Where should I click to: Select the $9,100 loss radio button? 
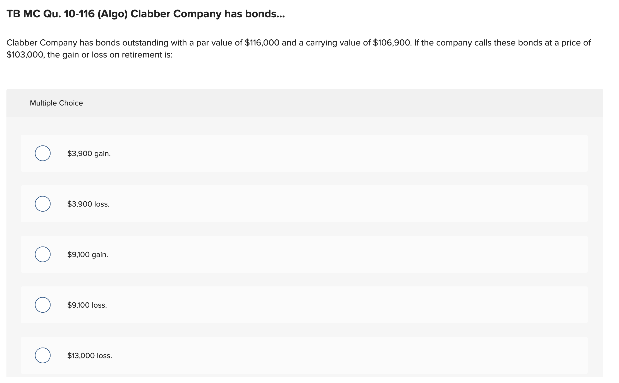[43, 305]
